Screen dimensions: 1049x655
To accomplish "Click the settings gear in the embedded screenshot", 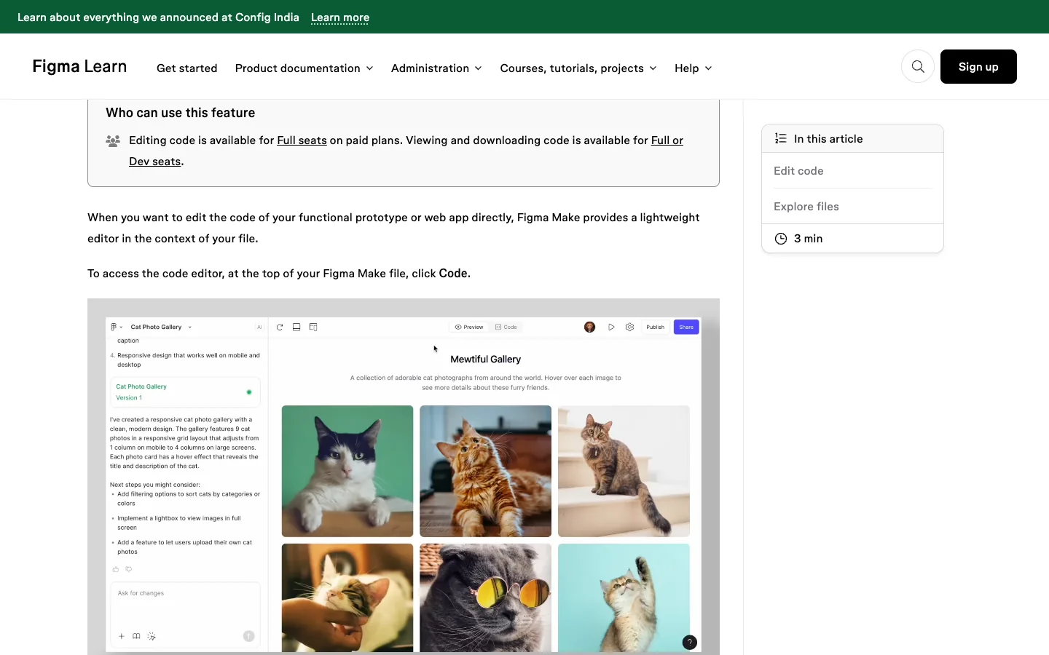I will (630, 327).
